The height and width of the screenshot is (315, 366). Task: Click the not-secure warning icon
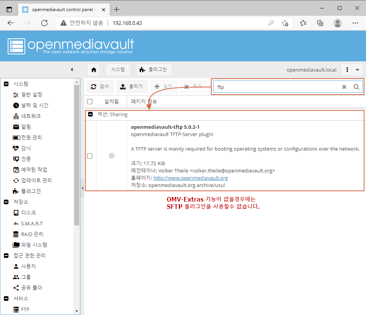coord(64,23)
